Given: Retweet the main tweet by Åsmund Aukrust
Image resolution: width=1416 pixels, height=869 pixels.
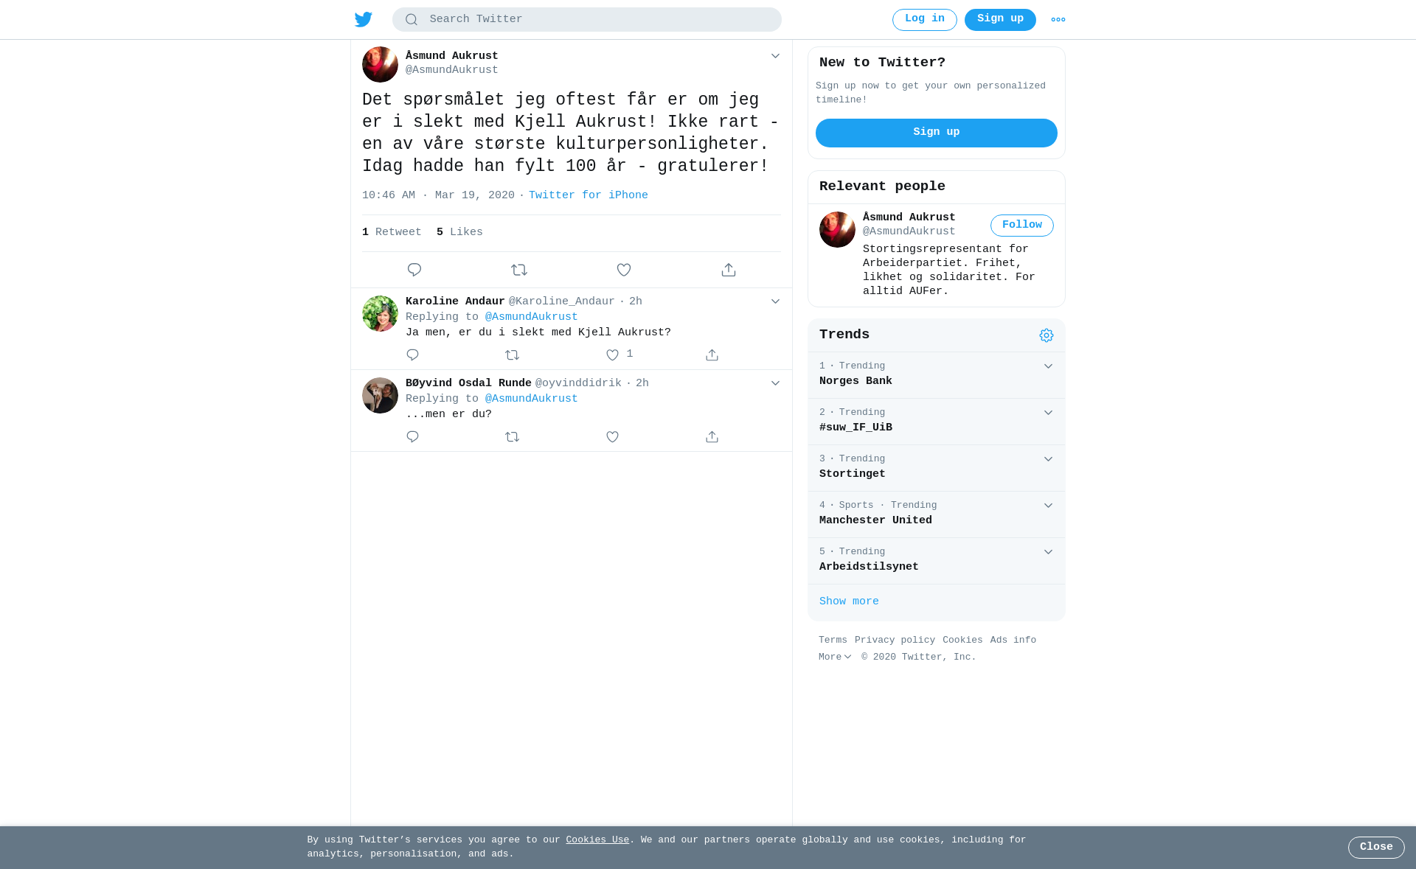Looking at the screenshot, I should [519, 270].
